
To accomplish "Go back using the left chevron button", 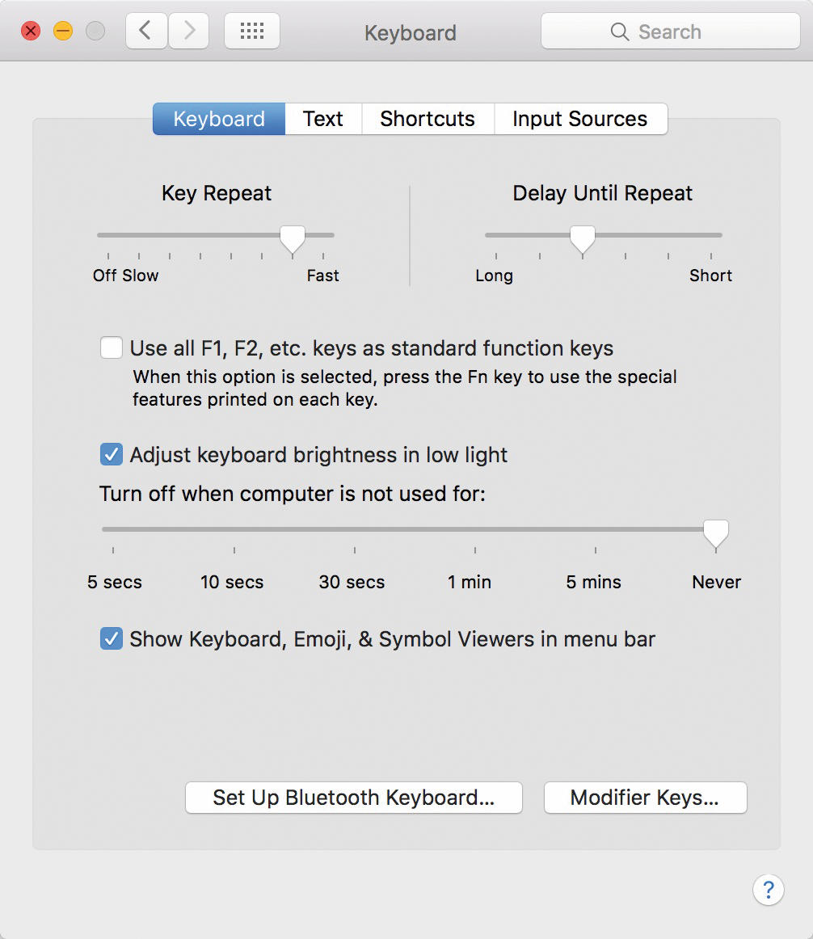I will [x=146, y=32].
